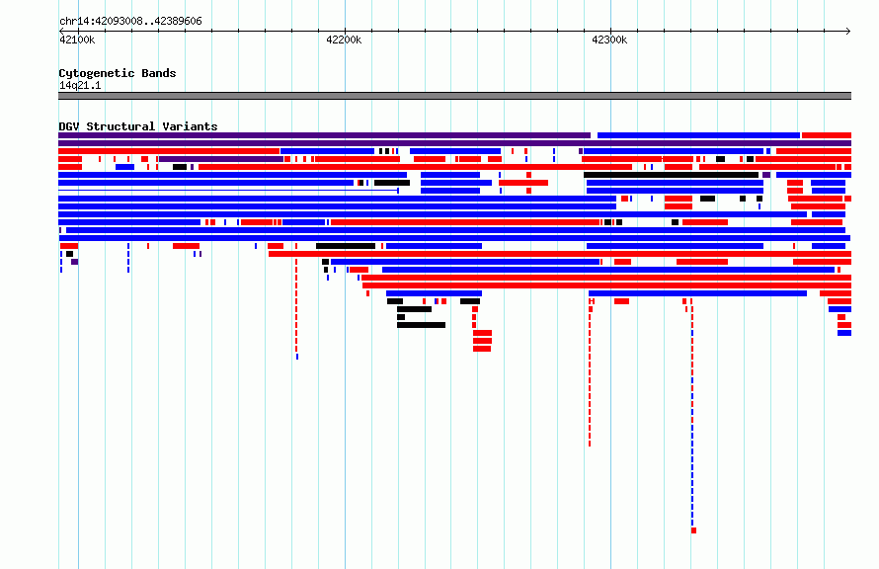Viewport: 879px width, 569px height.
Task: Open the Cytogenetic Bands track title
Action: click(118, 73)
